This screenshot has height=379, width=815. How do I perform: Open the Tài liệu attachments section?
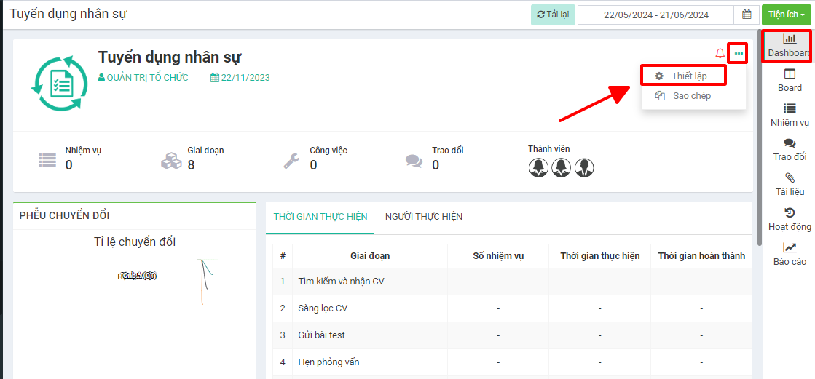tap(789, 184)
